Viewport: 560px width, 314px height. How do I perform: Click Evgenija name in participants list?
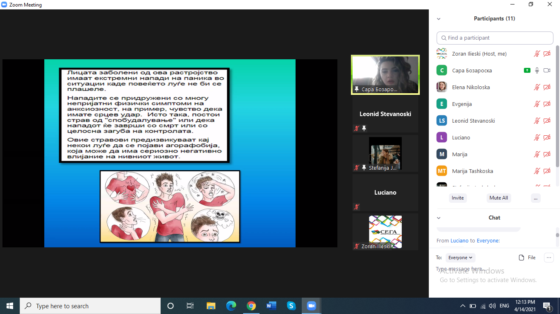(x=462, y=104)
